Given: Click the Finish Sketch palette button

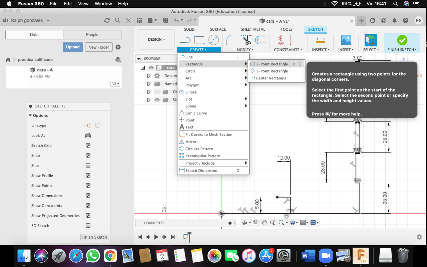Looking at the screenshot, I should [94, 237].
